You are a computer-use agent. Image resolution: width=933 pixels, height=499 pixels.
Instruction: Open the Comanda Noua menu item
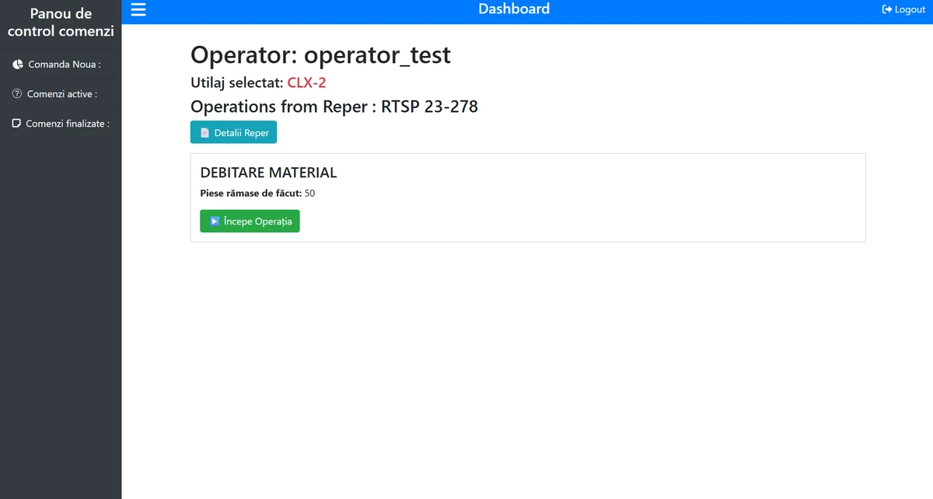coord(65,65)
